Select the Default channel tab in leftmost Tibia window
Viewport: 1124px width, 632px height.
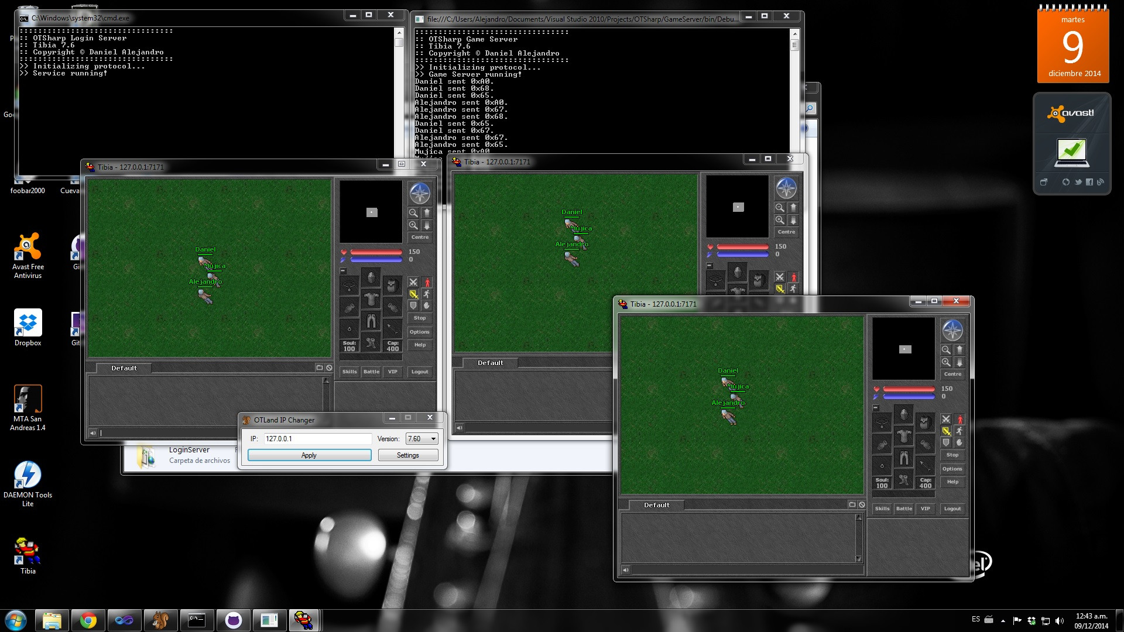[x=124, y=368]
